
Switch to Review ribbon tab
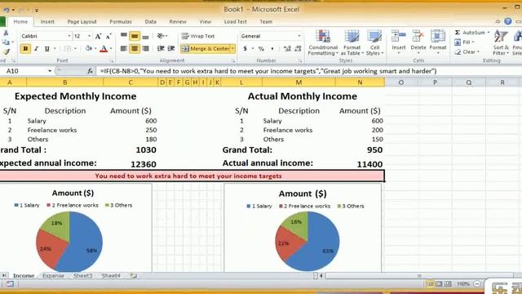click(x=178, y=22)
